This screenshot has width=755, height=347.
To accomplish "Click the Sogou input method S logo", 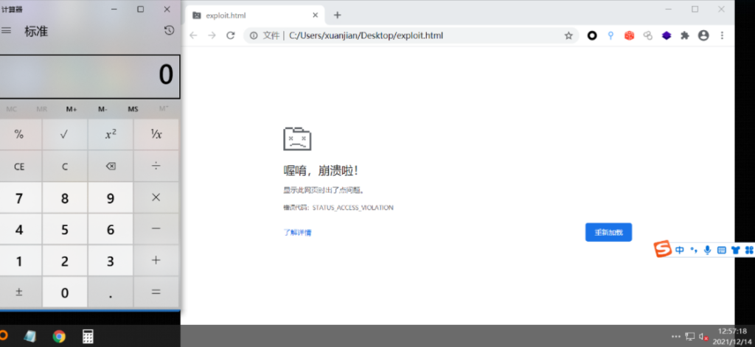I will 662,249.
